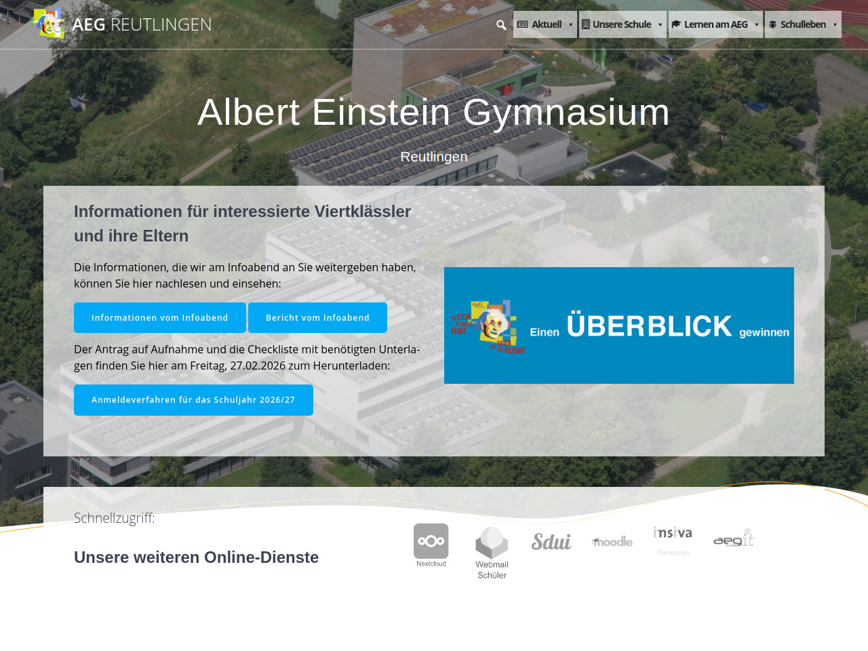Expand the Aktuell dropdown arrow
The height and width of the screenshot is (651, 868).
click(570, 25)
